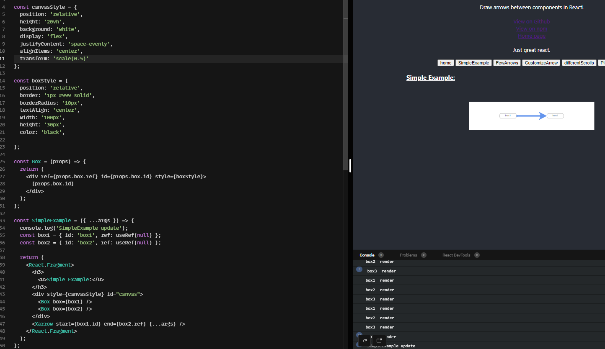Open the View on npm link
Viewport: 605px width, 349px height.
(531, 28)
